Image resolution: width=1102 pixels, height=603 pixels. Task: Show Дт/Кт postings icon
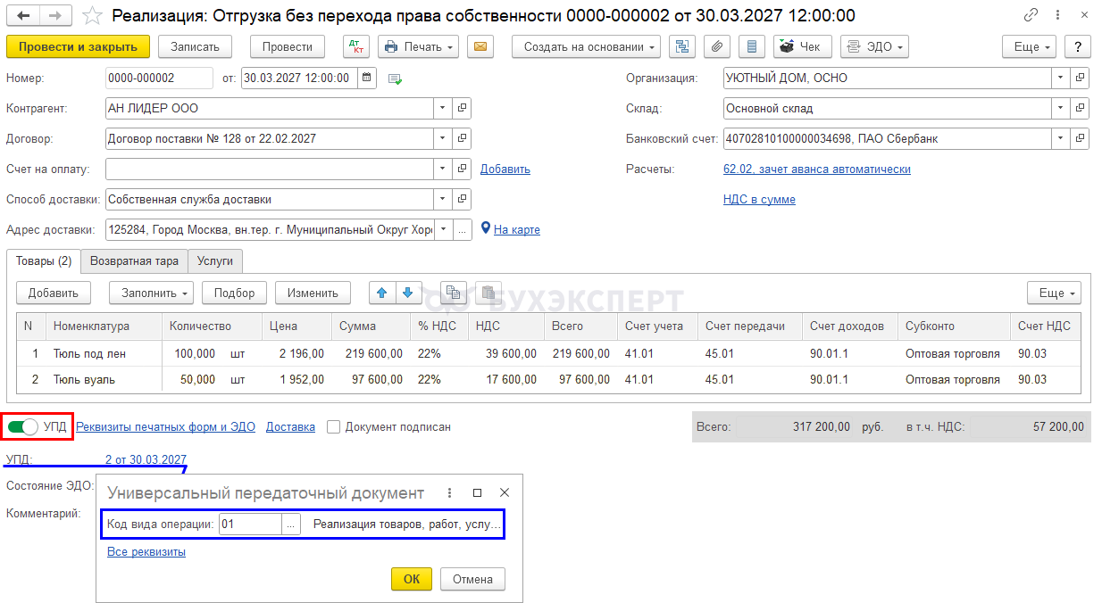point(356,46)
